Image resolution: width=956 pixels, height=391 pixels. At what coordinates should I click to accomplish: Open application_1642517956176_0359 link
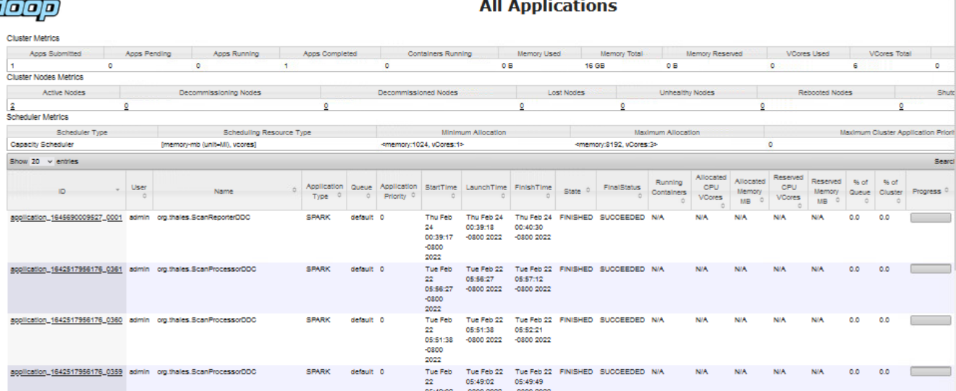tap(66, 373)
